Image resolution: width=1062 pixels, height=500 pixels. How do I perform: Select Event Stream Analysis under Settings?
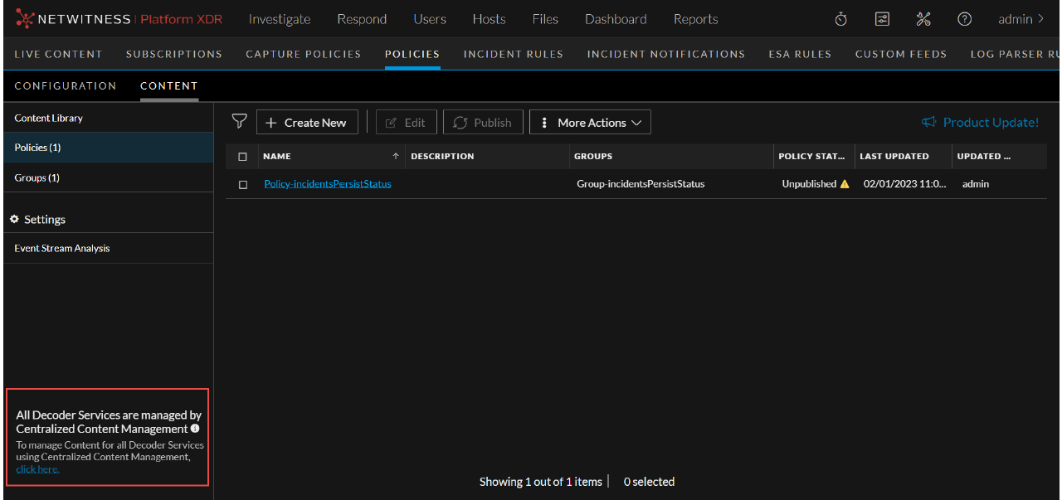pos(61,247)
